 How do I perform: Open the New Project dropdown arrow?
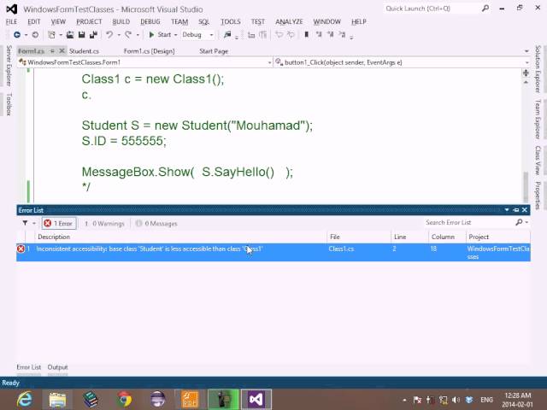(x=61, y=35)
